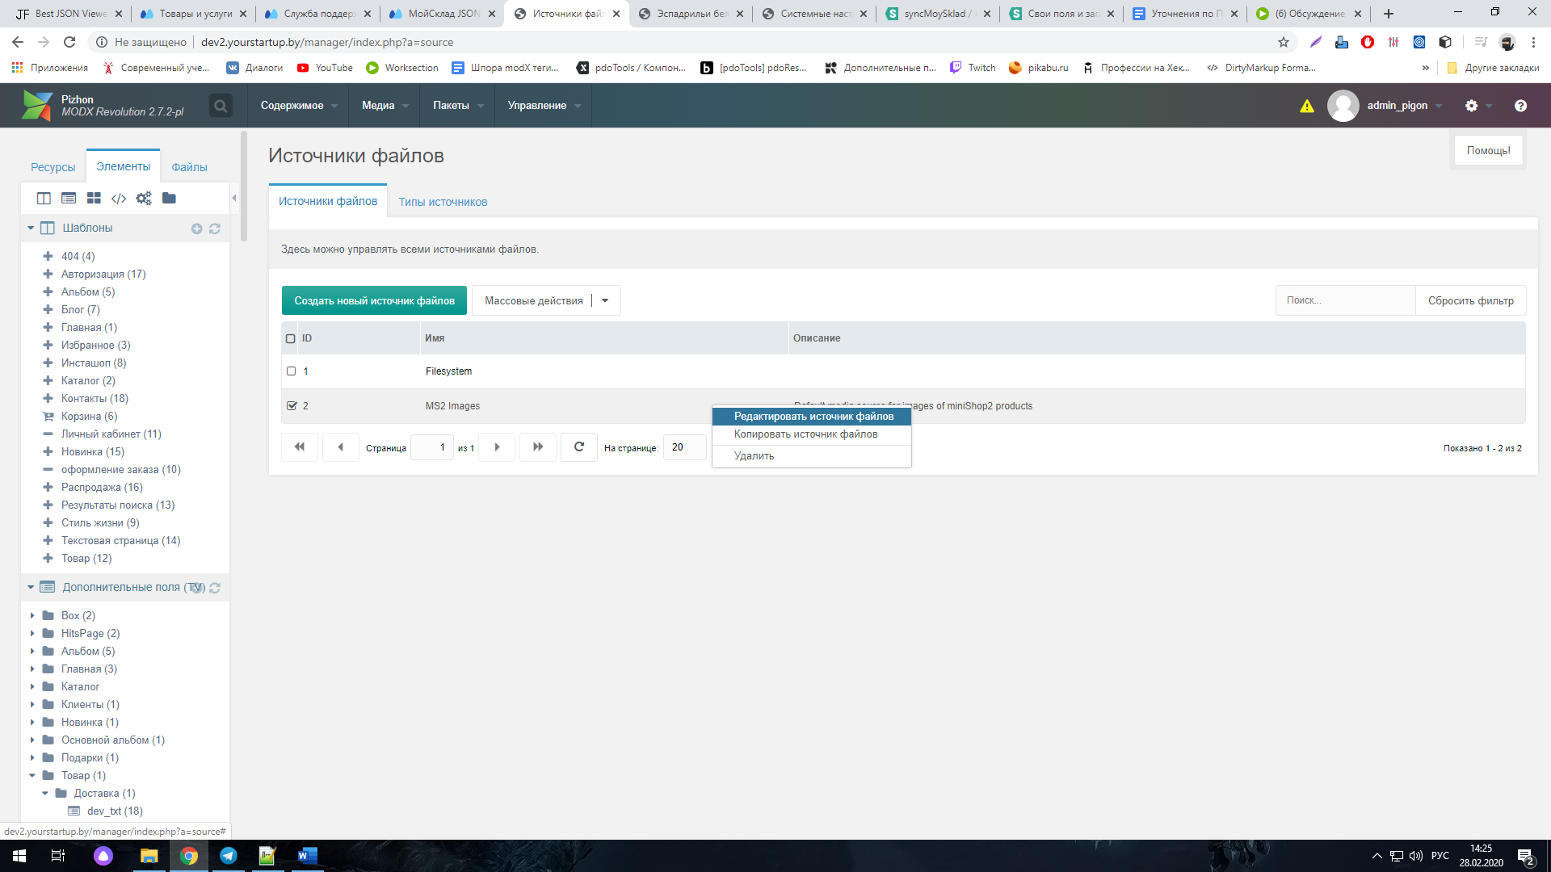Viewport: 1551px width, 872px height.
Task: Expand the HitsPage (2) folder
Action: (x=32, y=633)
